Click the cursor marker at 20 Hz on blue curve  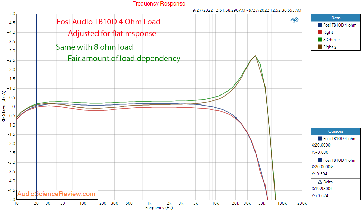point(37,106)
